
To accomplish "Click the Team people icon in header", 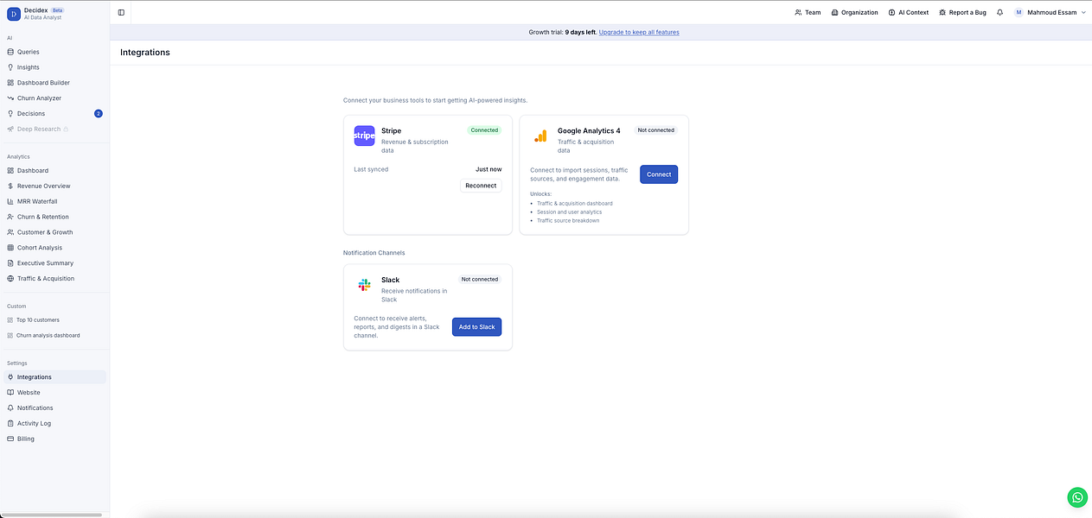I will [x=798, y=12].
